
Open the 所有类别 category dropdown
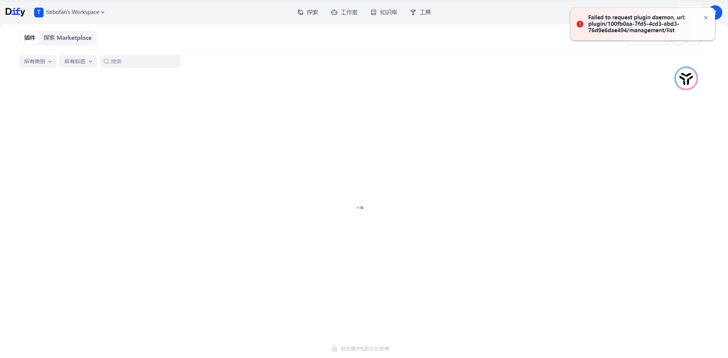pos(38,61)
